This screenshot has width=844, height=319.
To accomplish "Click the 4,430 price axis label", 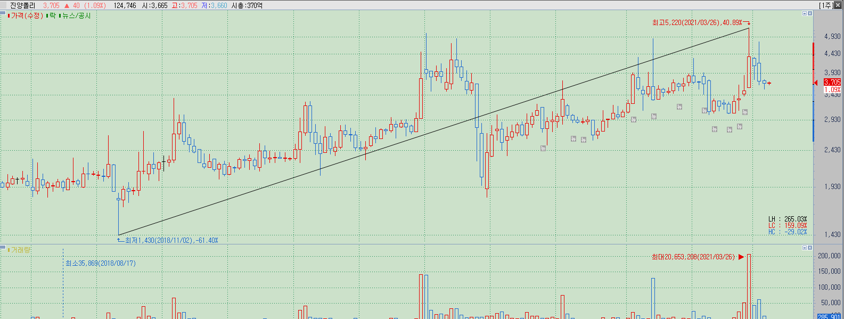I will (x=832, y=54).
